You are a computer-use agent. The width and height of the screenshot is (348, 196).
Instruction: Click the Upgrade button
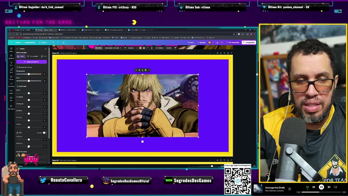[202, 42]
